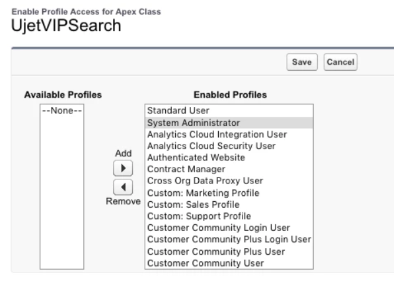The height and width of the screenshot is (285, 411).
Task: Choose Custom: Support Profile entry
Action: [x=199, y=216]
